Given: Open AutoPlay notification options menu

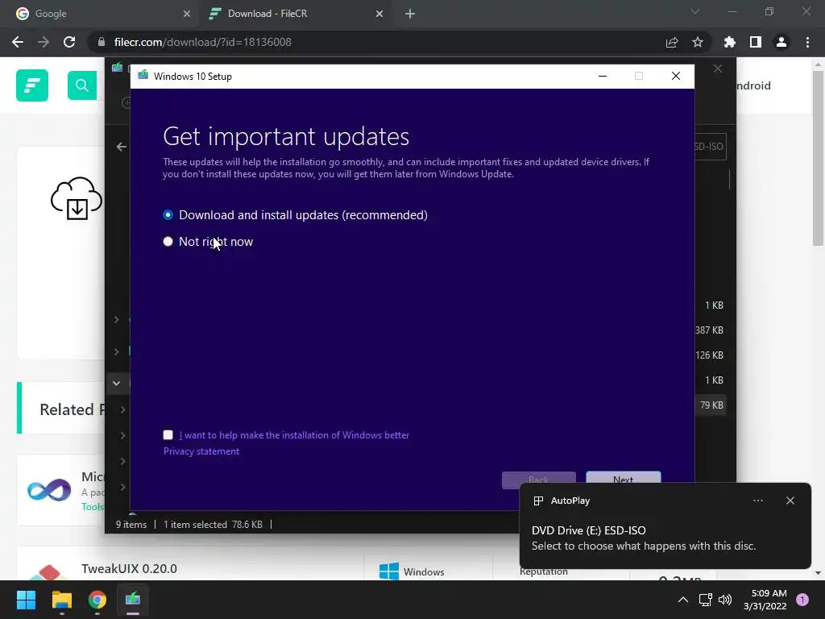Looking at the screenshot, I should tap(758, 501).
